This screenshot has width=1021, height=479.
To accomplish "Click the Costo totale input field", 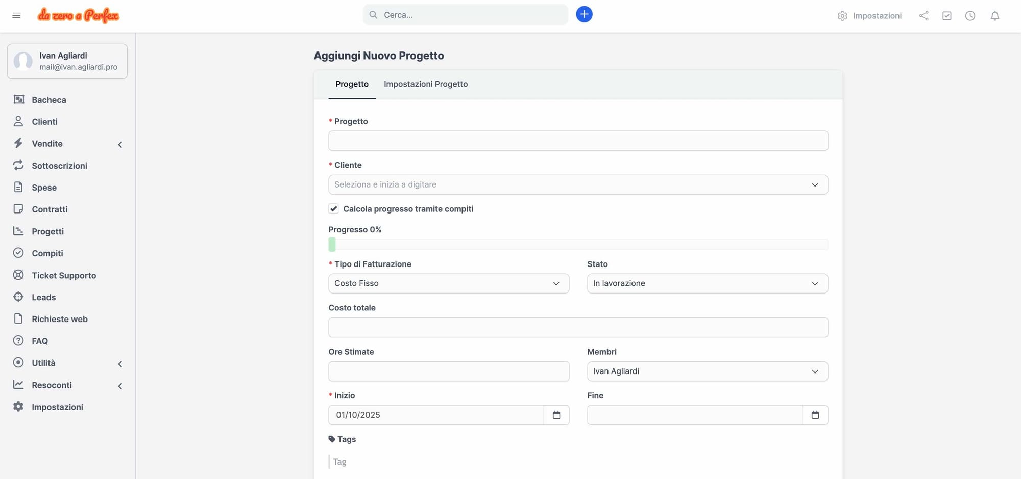I will [x=578, y=327].
